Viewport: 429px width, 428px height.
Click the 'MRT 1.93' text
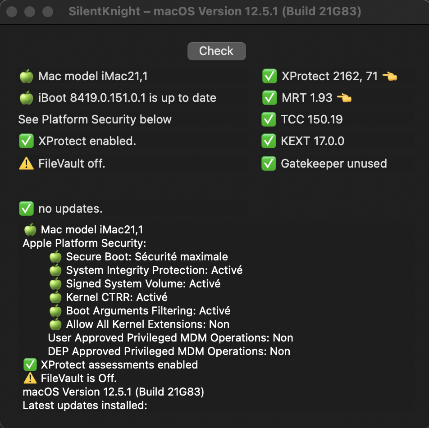tap(307, 98)
